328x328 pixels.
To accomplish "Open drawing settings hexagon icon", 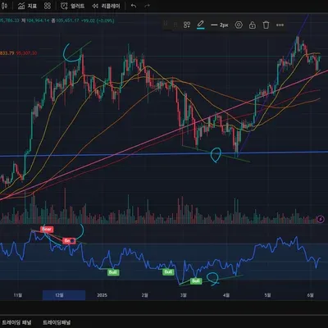I will (x=239, y=25).
